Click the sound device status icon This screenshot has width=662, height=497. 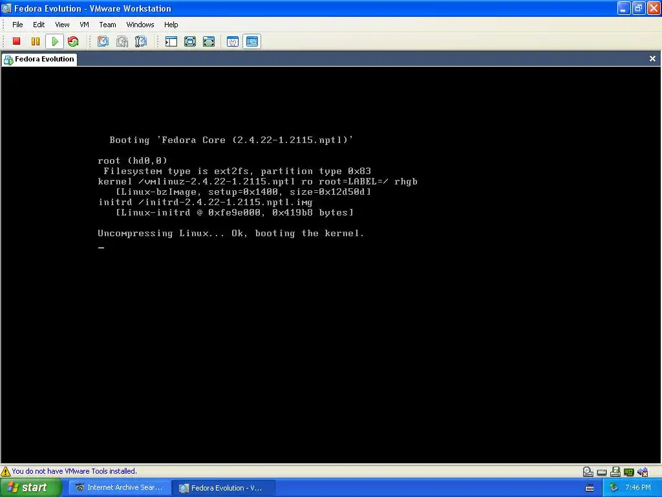pos(643,472)
